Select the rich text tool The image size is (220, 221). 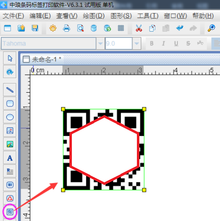pos(10,171)
